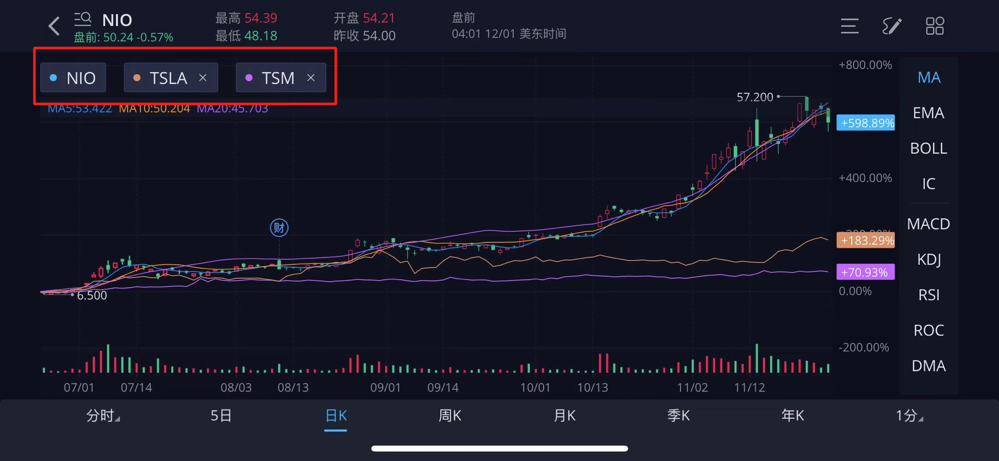The height and width of the screenshot is (461, 999).
Task: Switch to the 月K tab
Action: coord(564,414)
